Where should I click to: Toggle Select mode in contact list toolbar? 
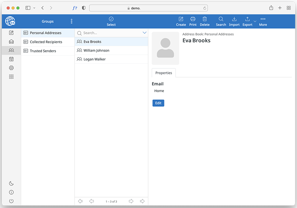pyautogui.click(x=111, y=21)
